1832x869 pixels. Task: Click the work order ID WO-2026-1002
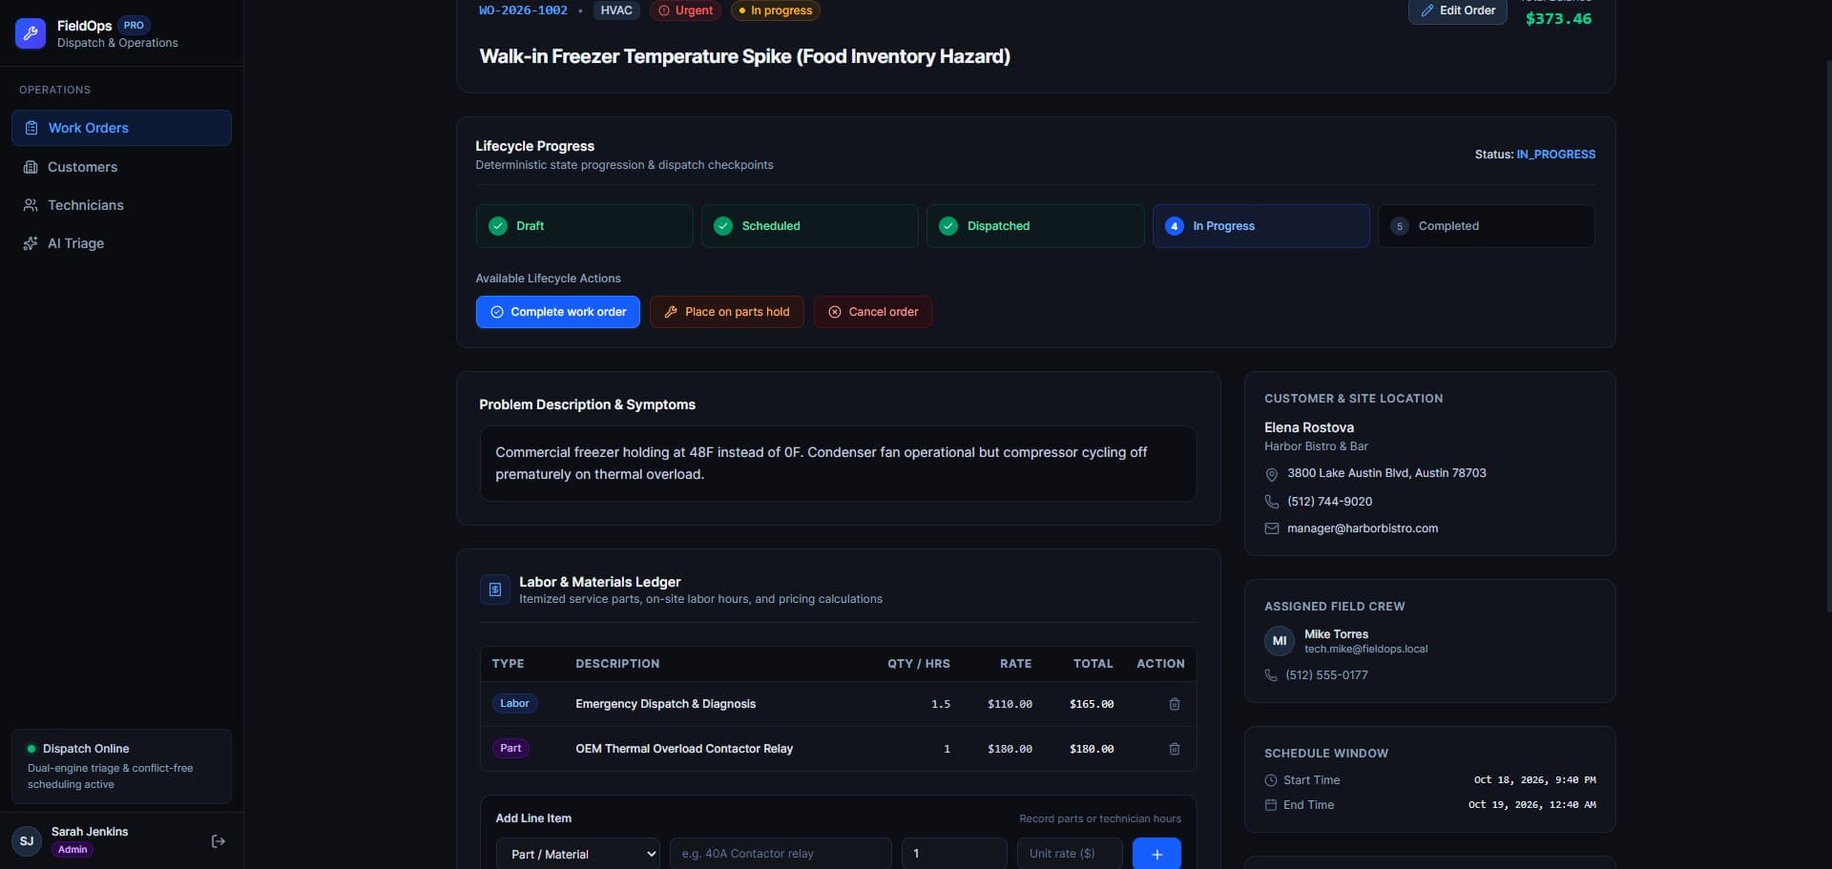coord(523,10)
